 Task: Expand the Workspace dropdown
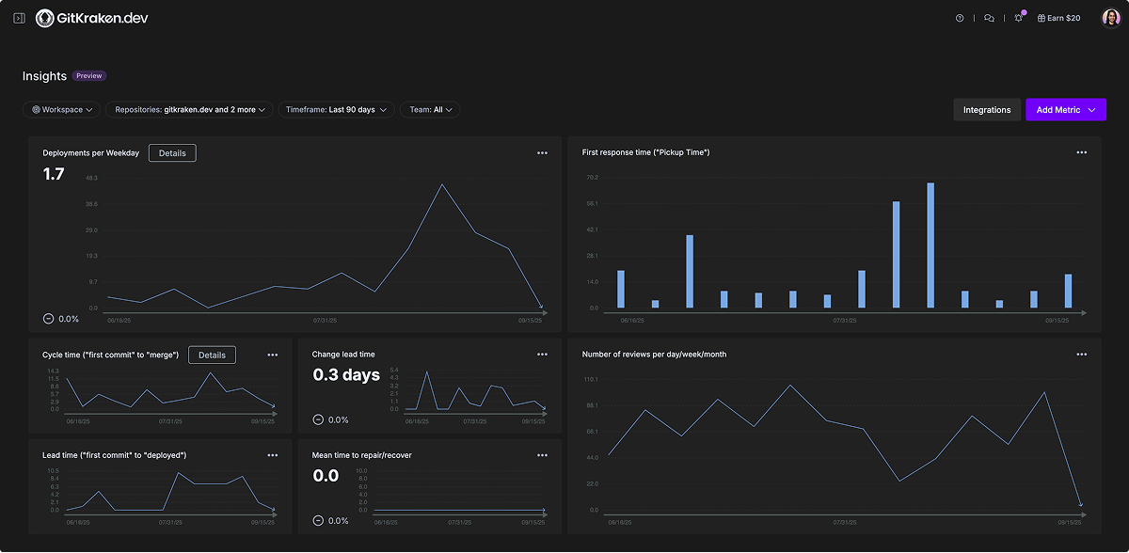point(62,110)
